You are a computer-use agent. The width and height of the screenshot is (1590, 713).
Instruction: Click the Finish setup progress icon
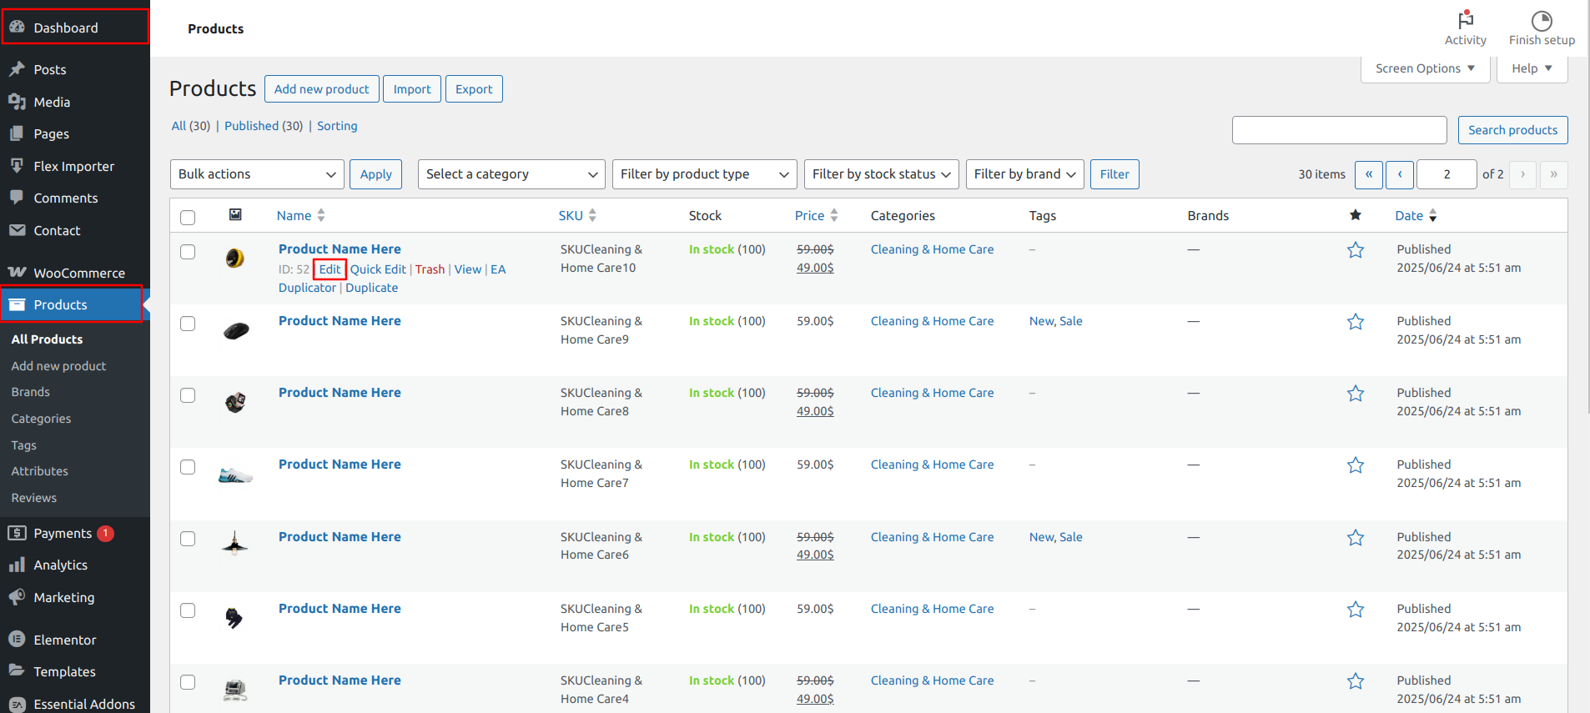pyautogui.click(x=1542, y=20)
